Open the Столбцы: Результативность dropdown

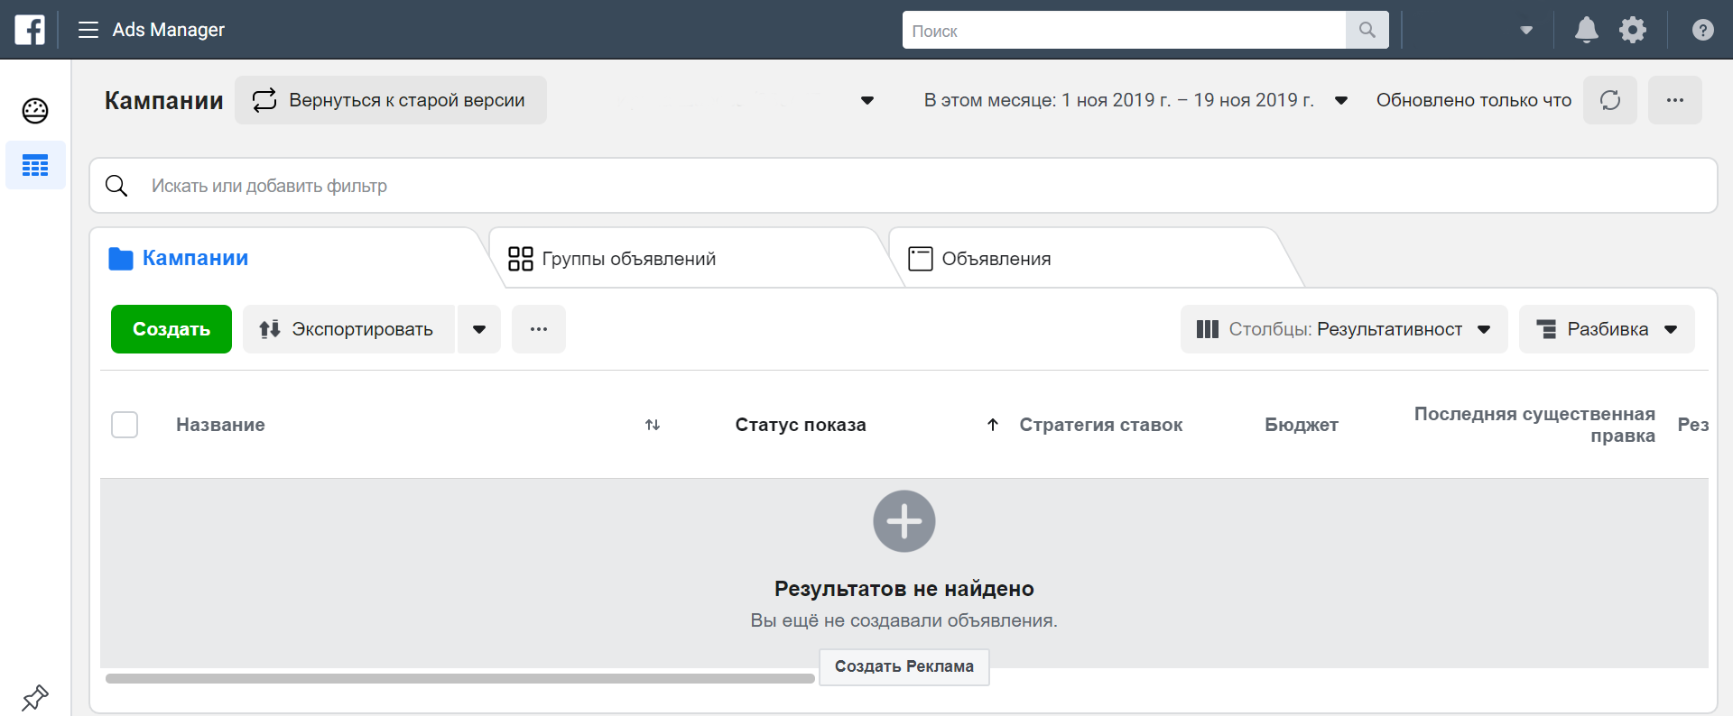point(1344,329)
